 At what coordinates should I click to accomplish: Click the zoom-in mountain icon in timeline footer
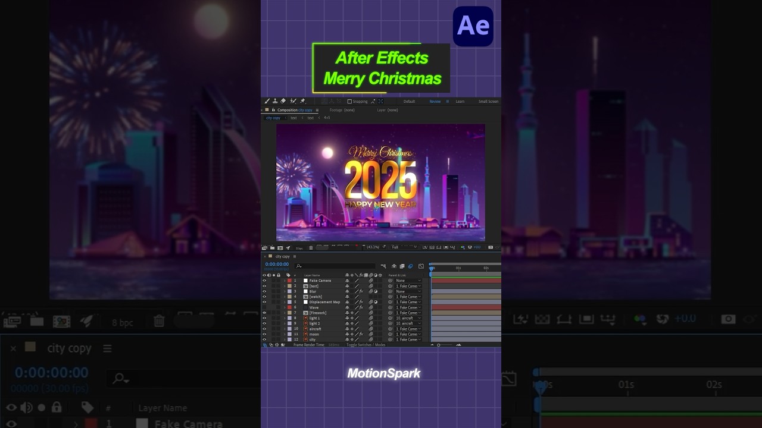458,345
